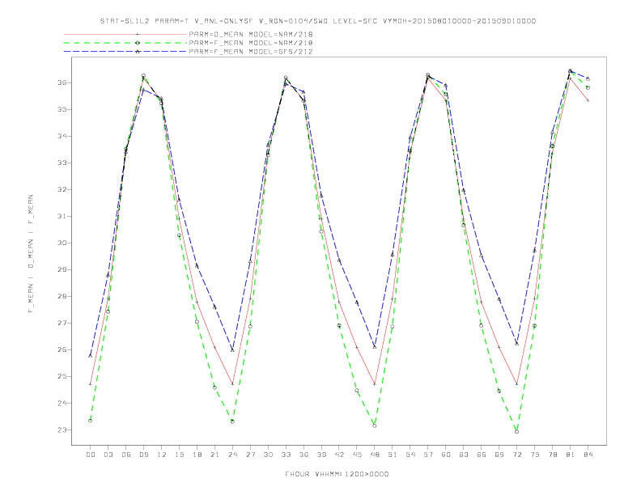Click y-axis tick label 29
The image size is (641, 495).
pyautogui.click(x=62, y=269)
